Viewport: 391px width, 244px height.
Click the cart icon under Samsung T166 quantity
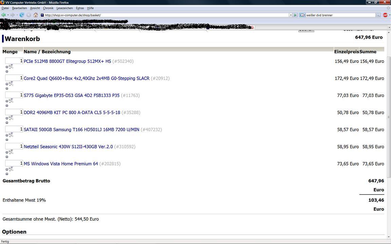click(11, 135)
